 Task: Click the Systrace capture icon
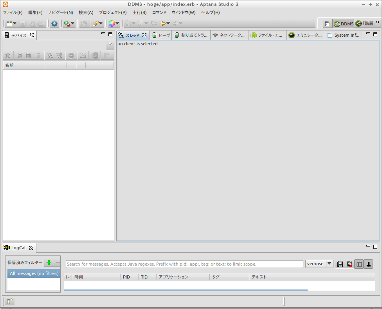[106, 56]
